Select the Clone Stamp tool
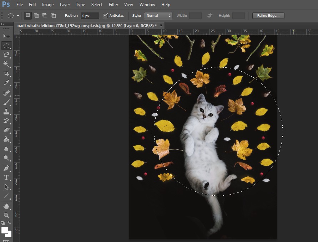 click(x=6, y=112)
